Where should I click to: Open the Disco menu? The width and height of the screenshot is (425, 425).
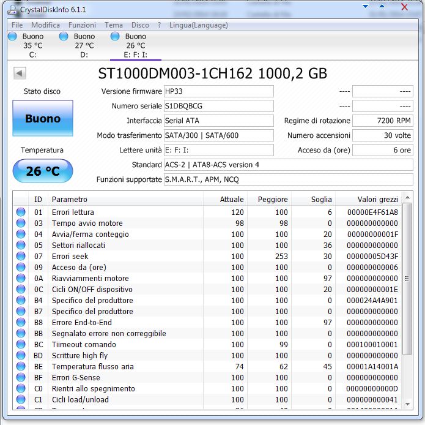pyautogui.click(x=140, y=25)
